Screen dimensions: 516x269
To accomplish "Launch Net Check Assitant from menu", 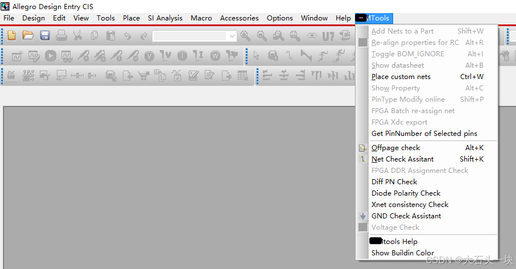I will 427,159.
